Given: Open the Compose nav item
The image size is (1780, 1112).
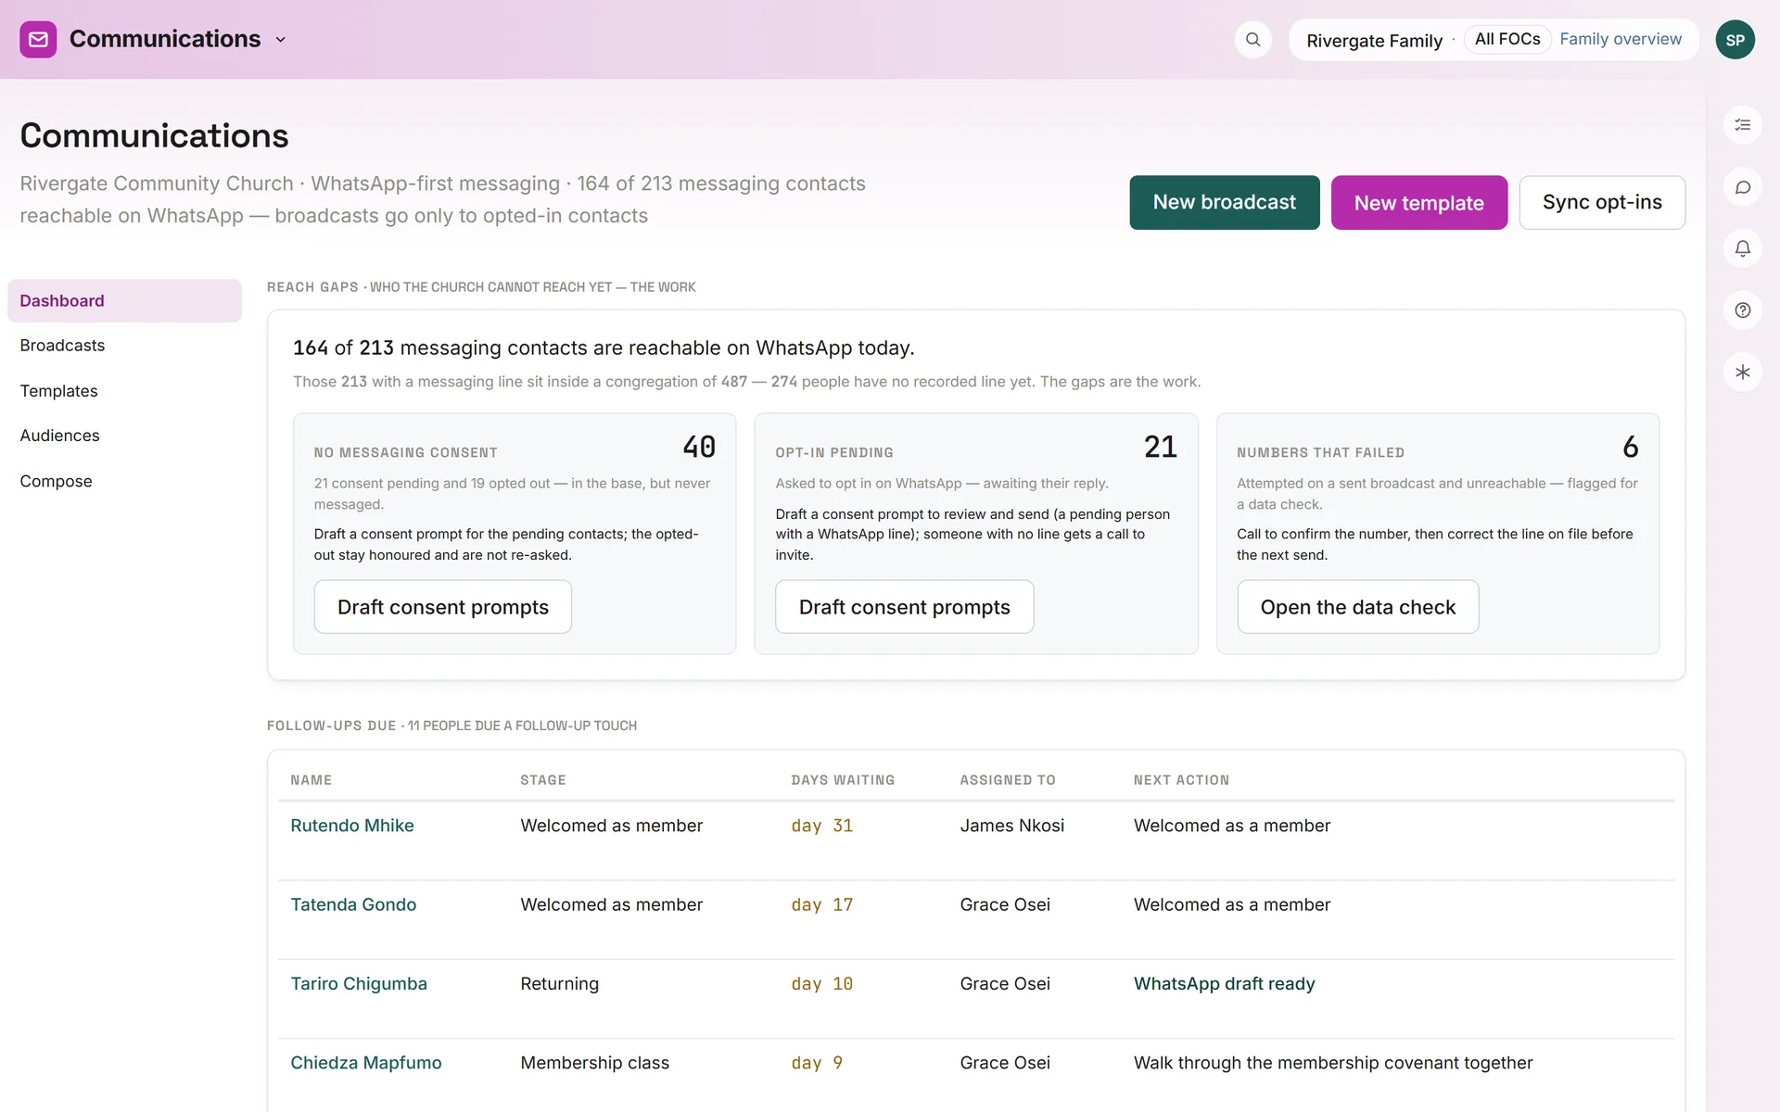Looking at the screenshot, I should [x=124, y=481].
